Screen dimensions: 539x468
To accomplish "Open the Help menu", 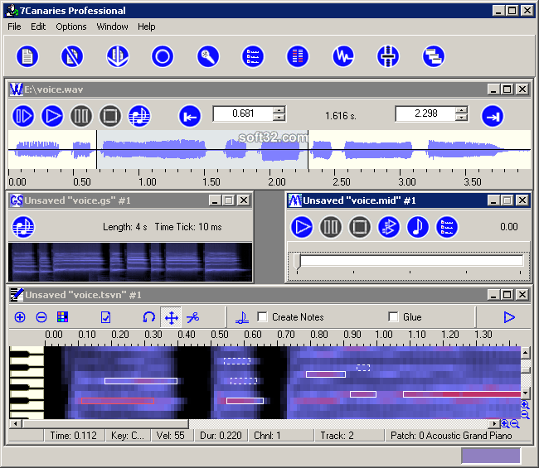I will pyautogui.click(x=147, y=27).
